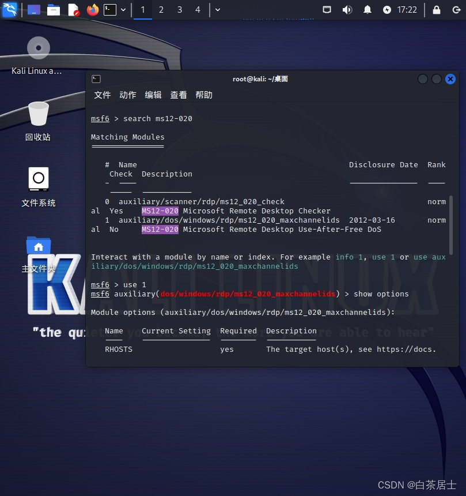Click 'Microsoft Remote Desktop Use-After-Free DoS' text
The width and height of the screenshot is (466, 496).
tap(282, 230)
